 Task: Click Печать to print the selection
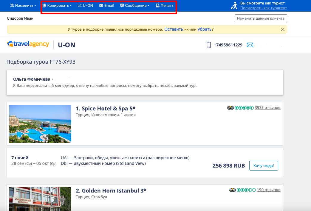(164, 6)
